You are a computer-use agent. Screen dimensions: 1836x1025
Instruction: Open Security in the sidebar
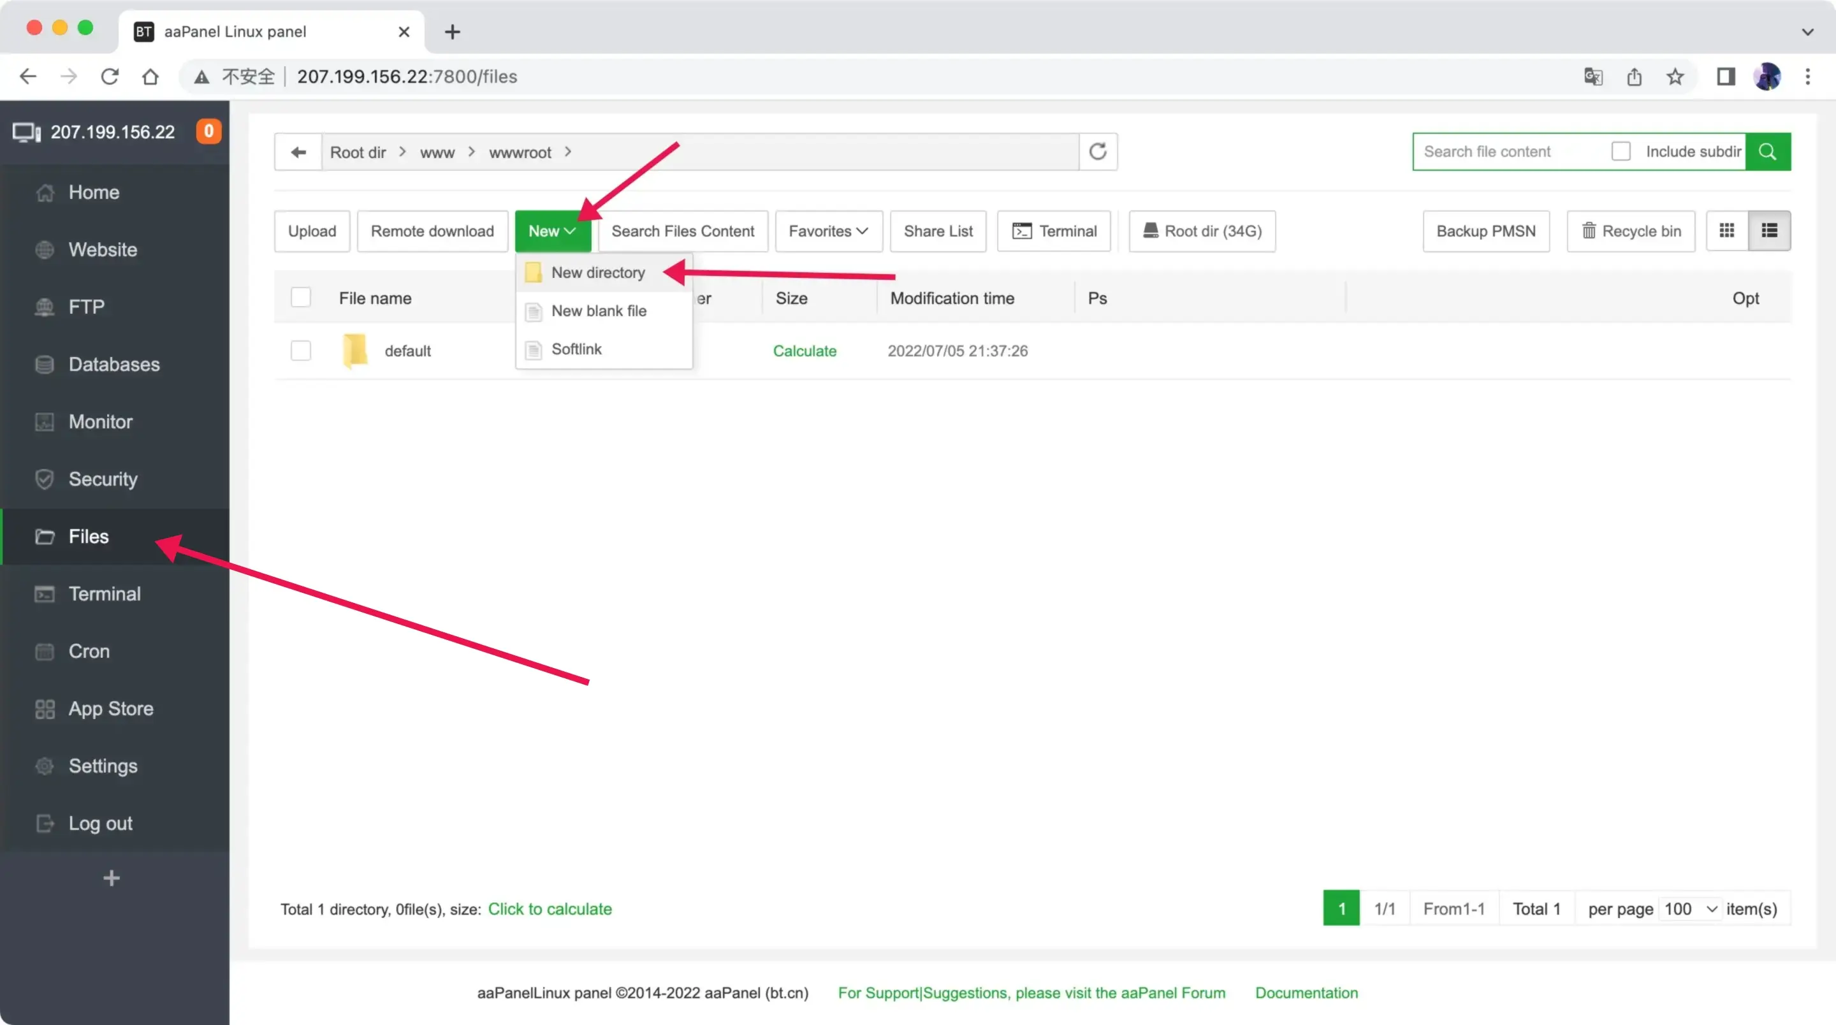tap(115, 479)
